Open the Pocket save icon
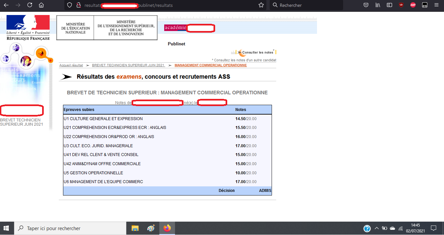The image size is (444, 235). coord(366,5)
